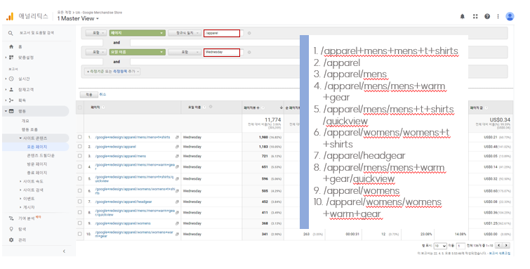Click the 취소 cancel link

[102, 95]
